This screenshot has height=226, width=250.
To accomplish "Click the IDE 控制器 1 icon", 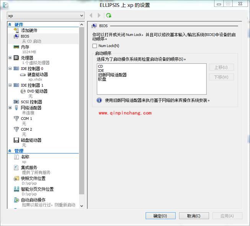I will [16, 85].
